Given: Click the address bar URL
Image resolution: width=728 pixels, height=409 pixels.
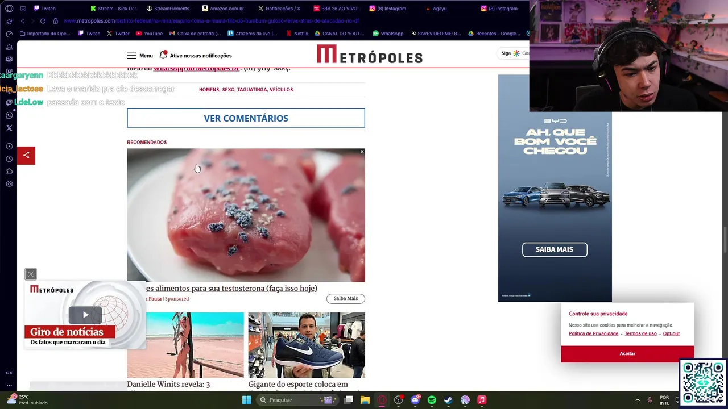Looking at the screenshot, I should pyautogui.click(x=212, y=21).
